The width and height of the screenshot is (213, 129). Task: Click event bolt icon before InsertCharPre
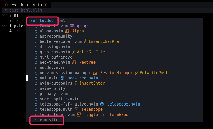(85, 41)
